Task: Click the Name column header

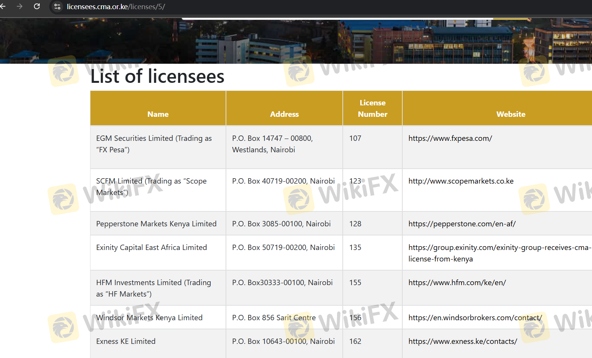Action: pyautogui.click(x=158, y=114)
